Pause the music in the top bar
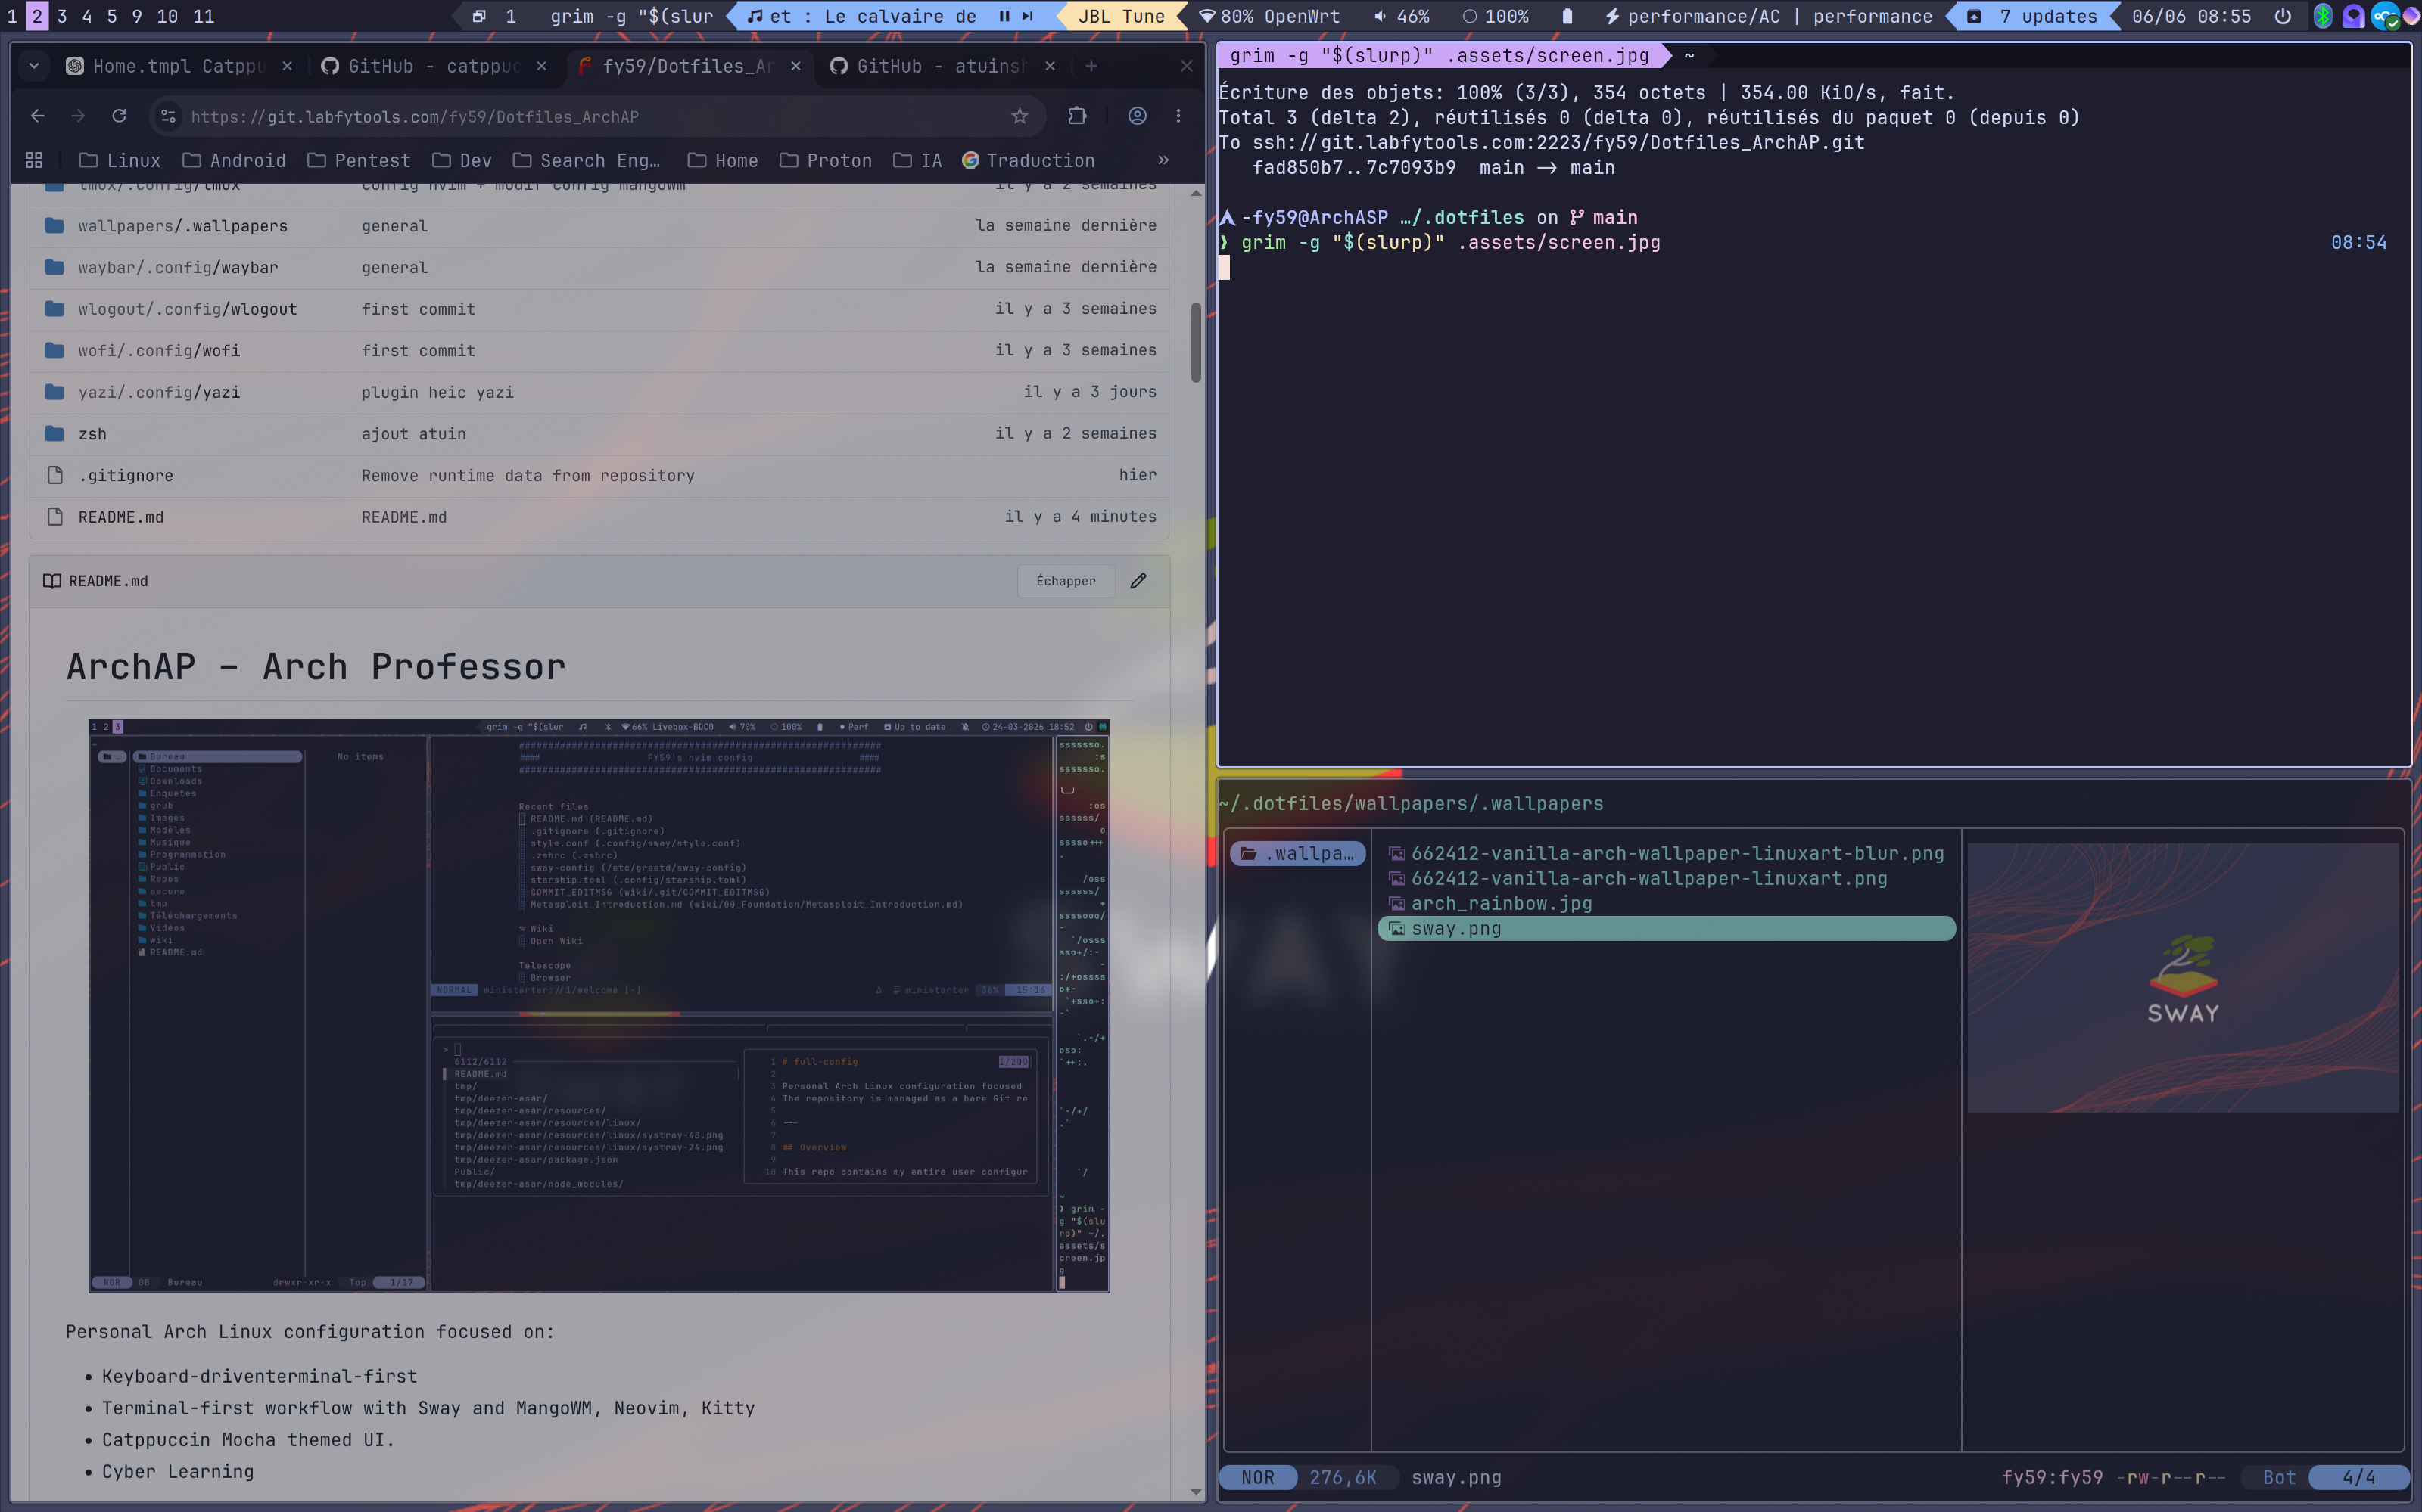The width and height of the screenshot is (2422, 1512). (x=1004, y=16)
